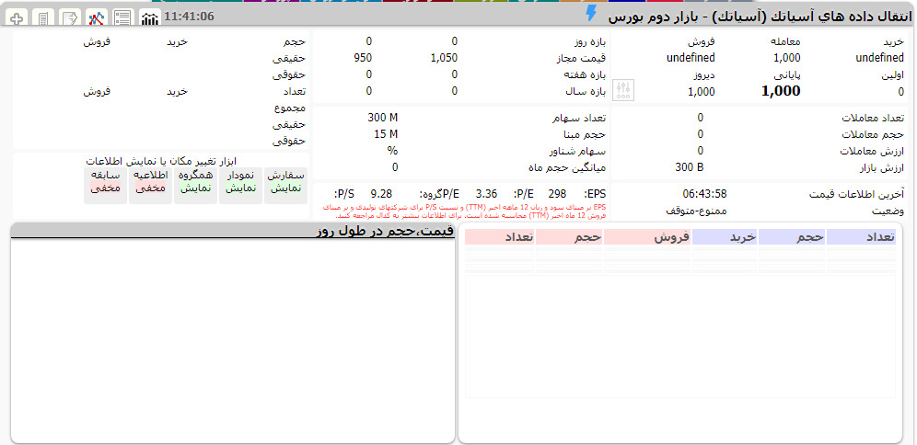
Task: Open the bar chart icon beside the clock
Action: point(149,17)
